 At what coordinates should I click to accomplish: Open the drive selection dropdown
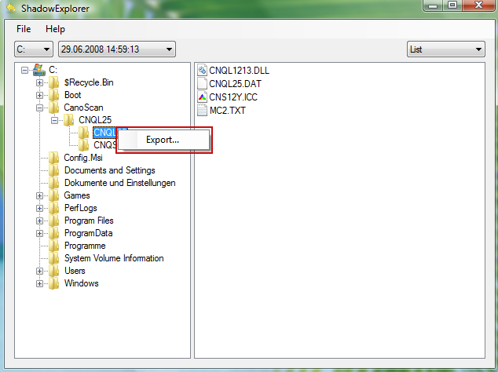[x=33, y=49]
